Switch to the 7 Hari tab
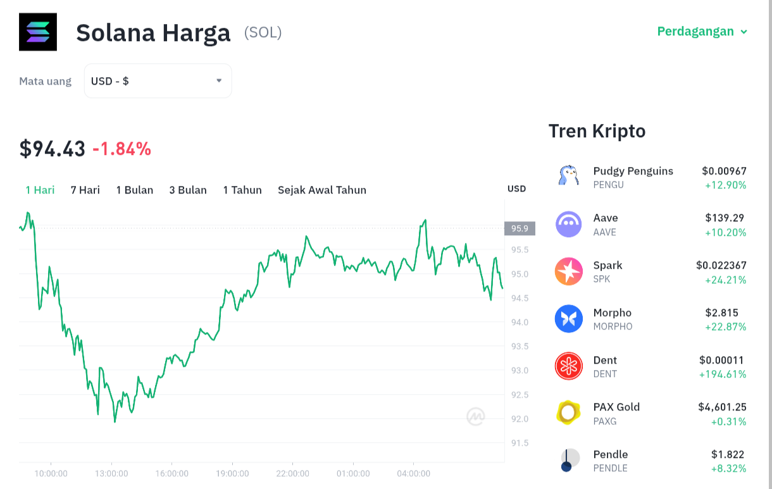The height and width of the screenshot is (489, 772). click(x=85, y=190)
